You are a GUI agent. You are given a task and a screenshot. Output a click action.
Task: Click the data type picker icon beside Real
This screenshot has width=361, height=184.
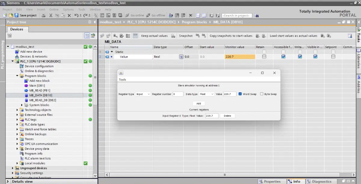[x=181, y=57]
